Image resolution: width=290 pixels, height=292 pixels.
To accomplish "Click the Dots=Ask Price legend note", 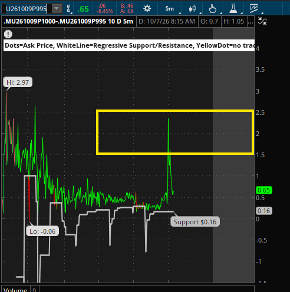I will point(129,45).
